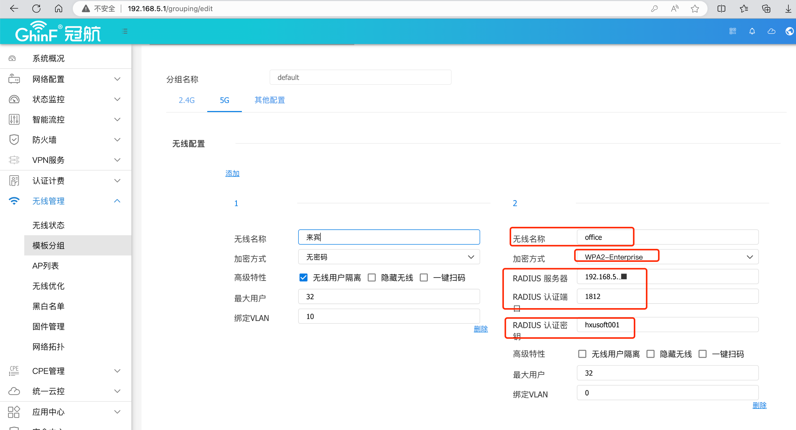Collapse sidebar with hamburger menu icon
This screenshot has width=796, height=430.
125,31
